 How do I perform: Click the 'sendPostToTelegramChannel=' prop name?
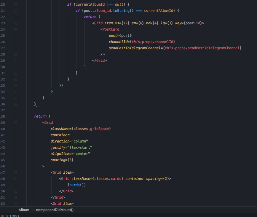point(136,48)
